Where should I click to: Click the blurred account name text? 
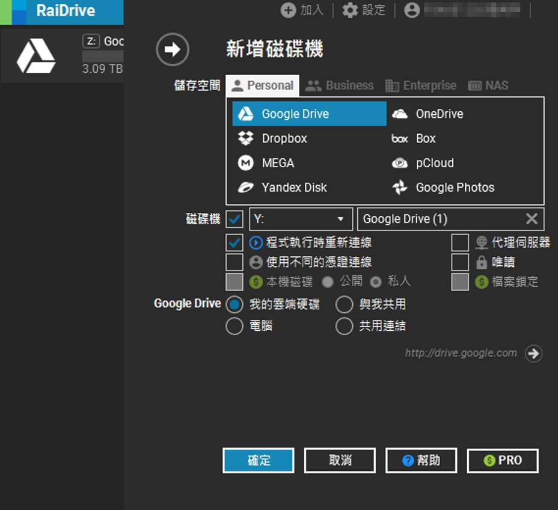472,10
